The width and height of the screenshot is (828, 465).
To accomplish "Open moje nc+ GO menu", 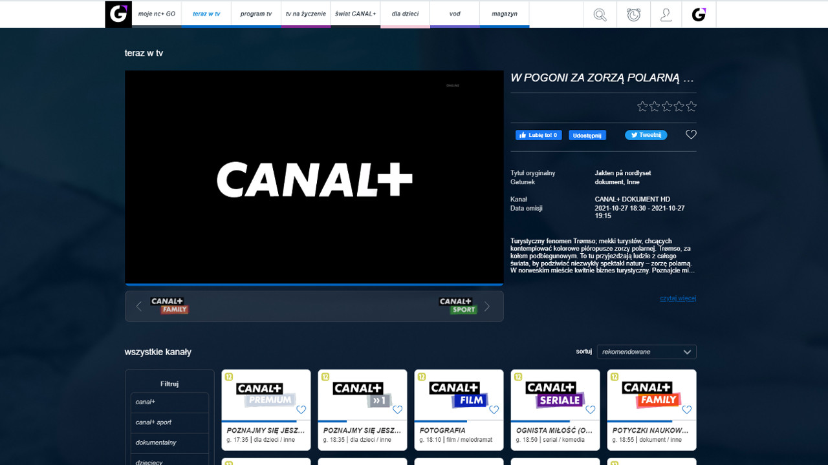I will point(157,14).
